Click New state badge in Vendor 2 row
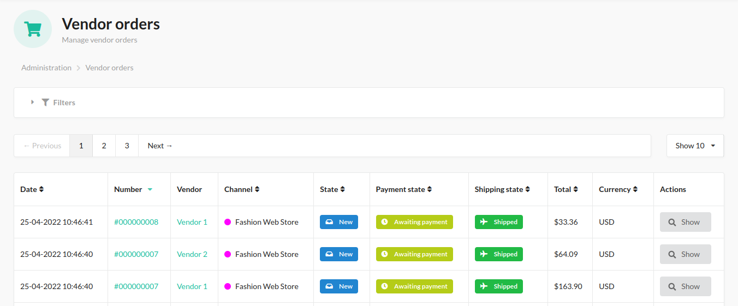738x306 pixels. (x=339, y=254)
